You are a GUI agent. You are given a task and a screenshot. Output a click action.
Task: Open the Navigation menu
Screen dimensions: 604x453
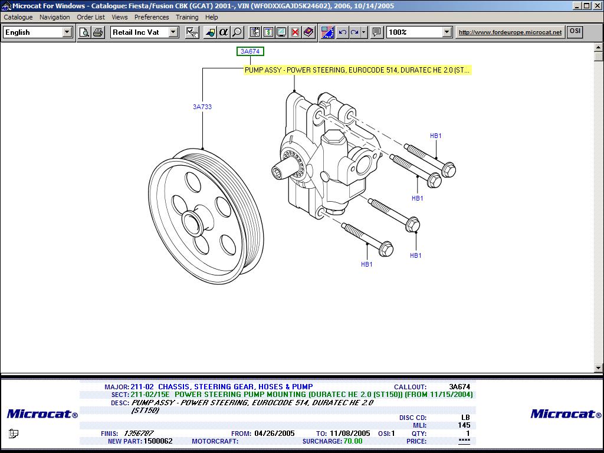tap(55, 17)
